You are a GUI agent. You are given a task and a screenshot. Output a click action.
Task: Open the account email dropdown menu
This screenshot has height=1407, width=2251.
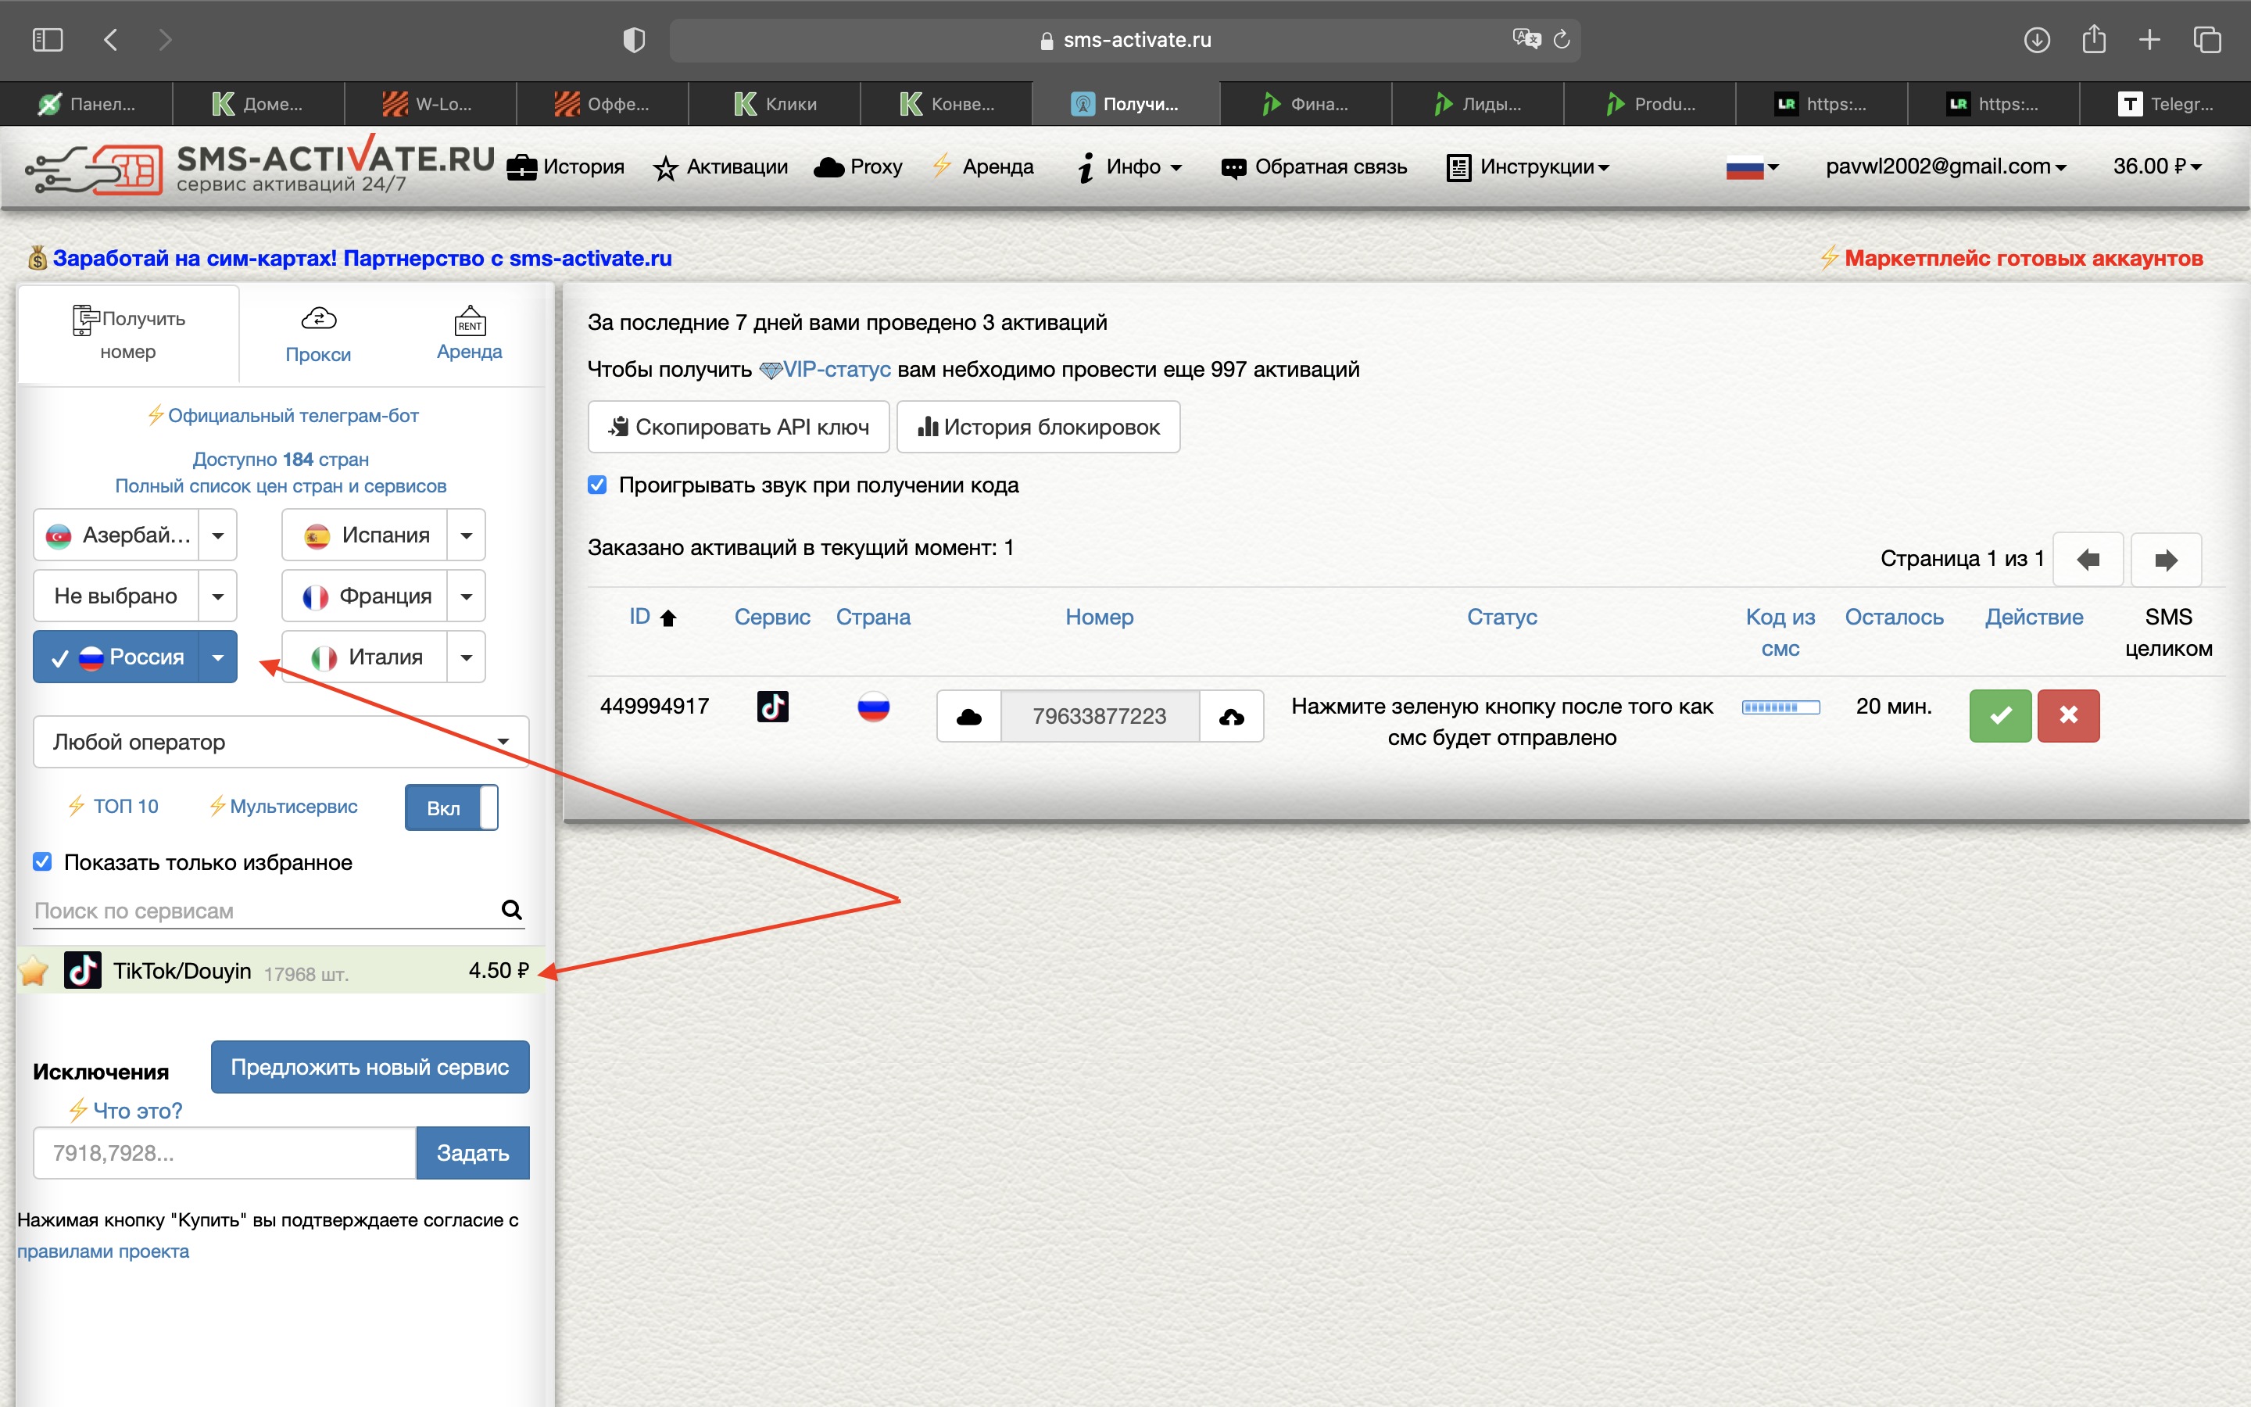click(1945, 166)
